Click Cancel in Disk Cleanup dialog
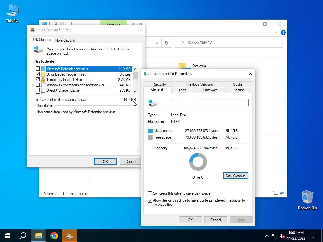Image resolution: width=323 pixels, height=242 pixels. tap(131, 162)
